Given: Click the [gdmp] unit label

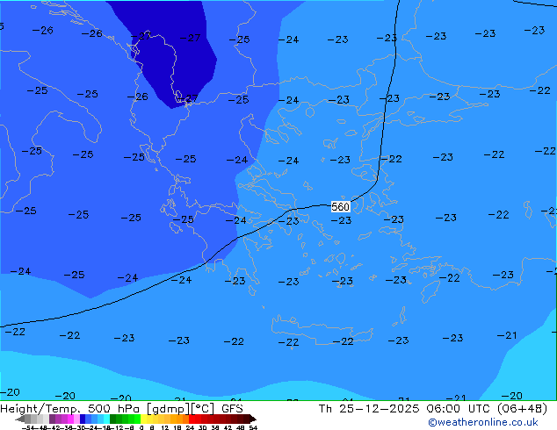Looking at the screenshot, I should click(168, 409).
